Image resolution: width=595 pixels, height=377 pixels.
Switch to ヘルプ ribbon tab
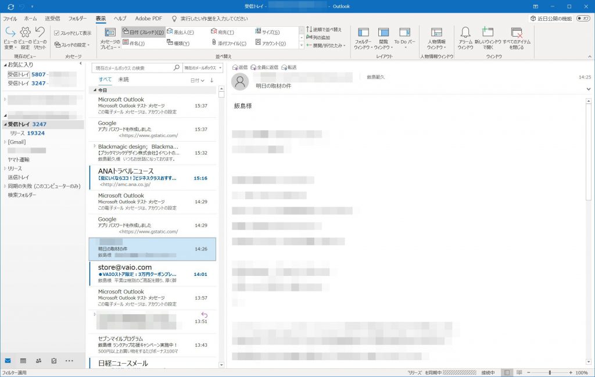[x=120, y=18]
